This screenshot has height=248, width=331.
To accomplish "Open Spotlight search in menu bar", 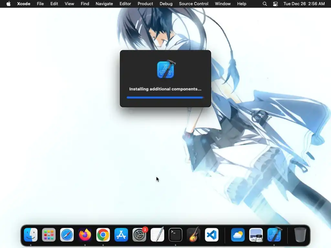I will click(x=265, y=4).
